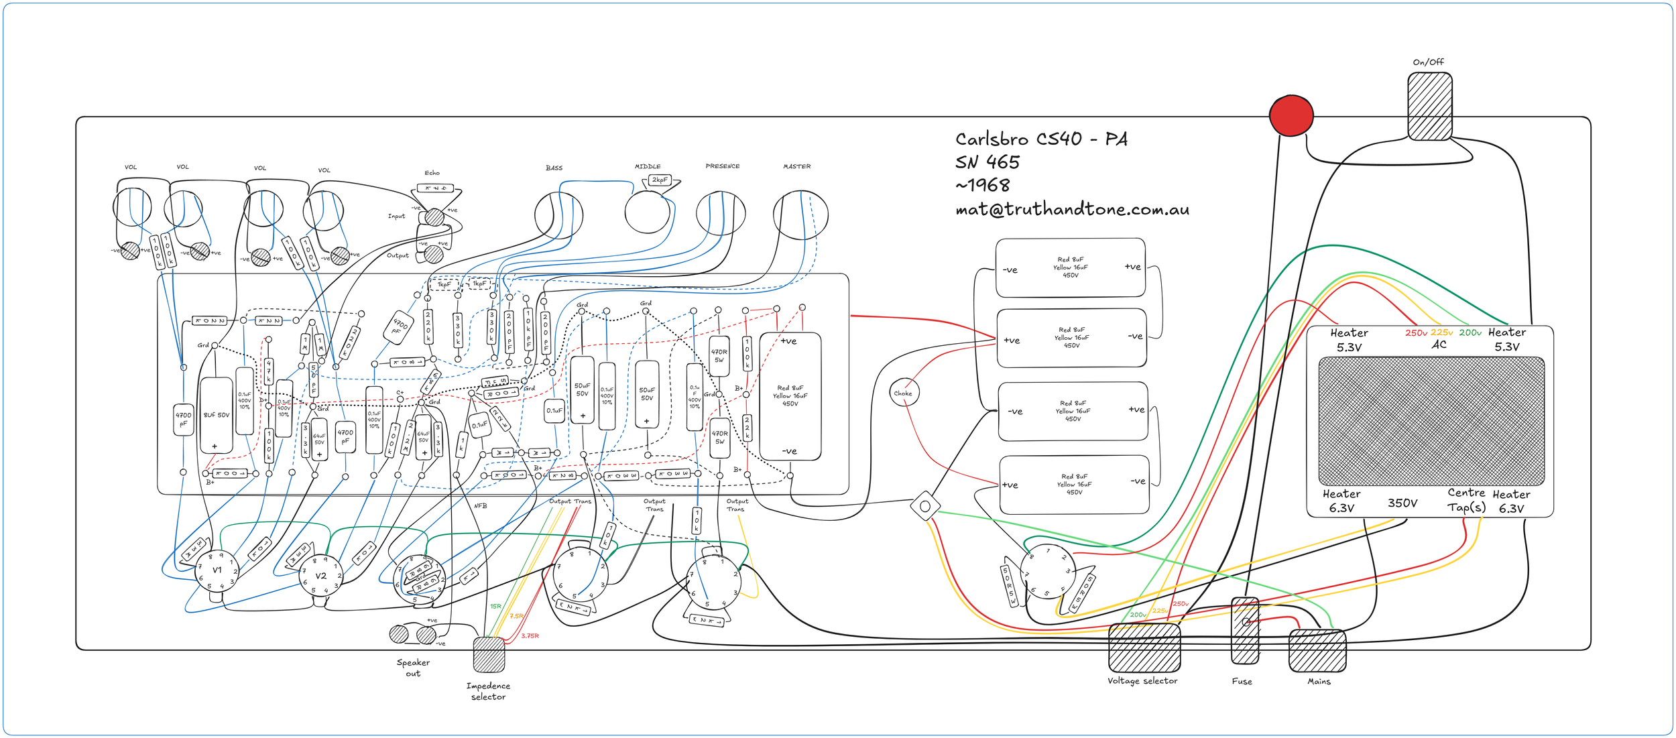
Task: Select the '50pF' capacitor on board
Action: (x=313, y=379)
